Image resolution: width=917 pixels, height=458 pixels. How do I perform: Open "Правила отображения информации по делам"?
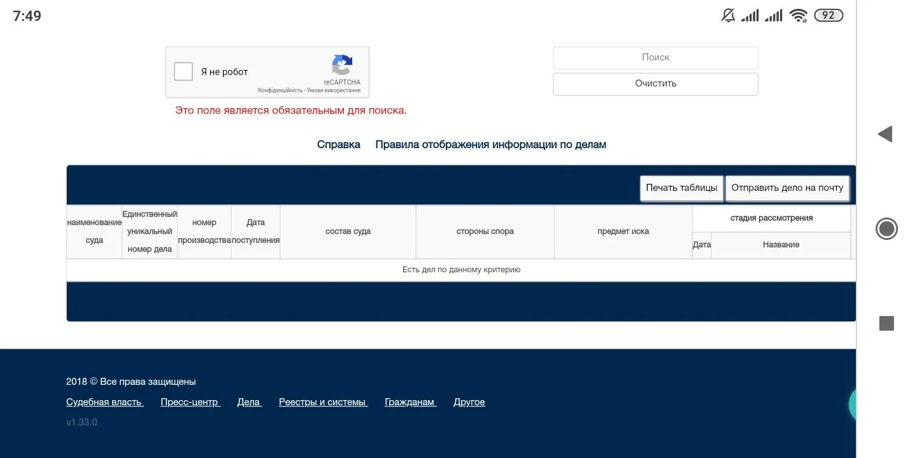[491, 144]
